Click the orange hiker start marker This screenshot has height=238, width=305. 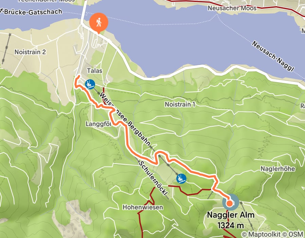[98, 22]
